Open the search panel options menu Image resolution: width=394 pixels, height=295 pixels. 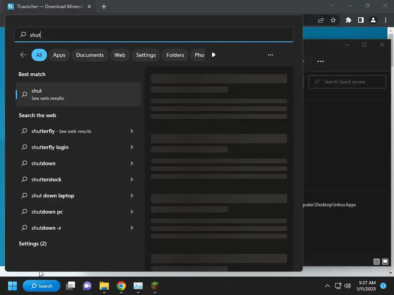click(x=270, y=55)
